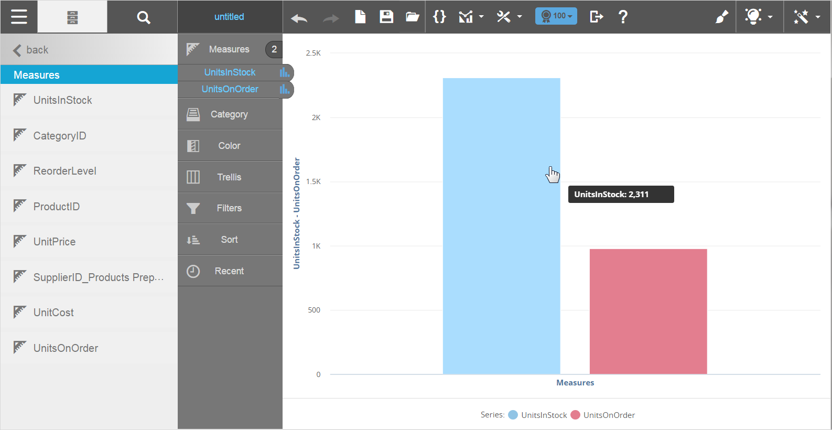Select the UnitPrice measure
The height and width of the screenshot is (430, 832).
click(55, 242)
